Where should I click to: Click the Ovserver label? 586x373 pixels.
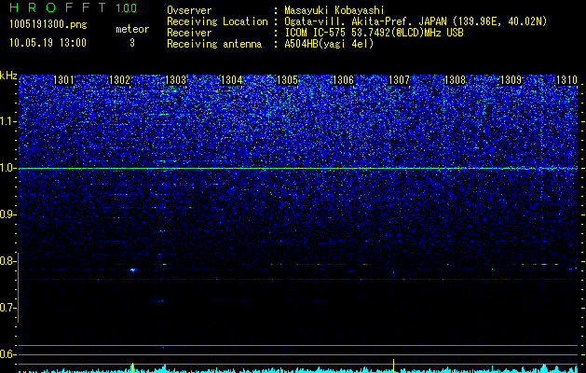point(189,10)
